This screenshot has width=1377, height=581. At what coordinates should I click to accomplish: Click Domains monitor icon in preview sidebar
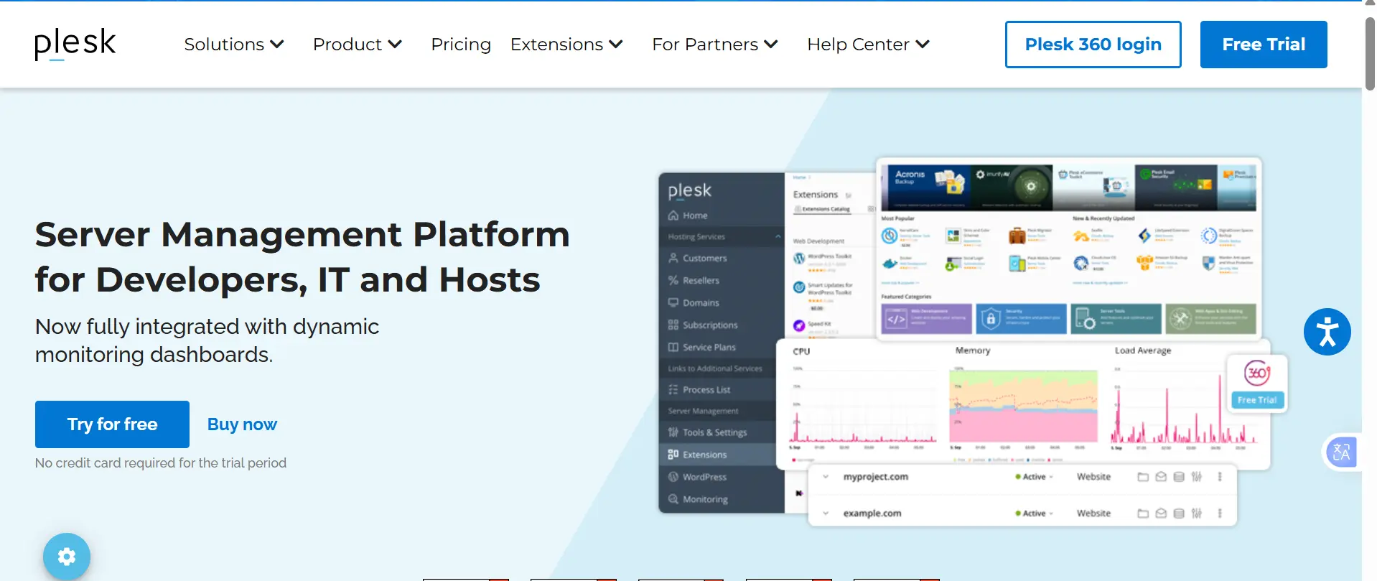click(673, 302)
